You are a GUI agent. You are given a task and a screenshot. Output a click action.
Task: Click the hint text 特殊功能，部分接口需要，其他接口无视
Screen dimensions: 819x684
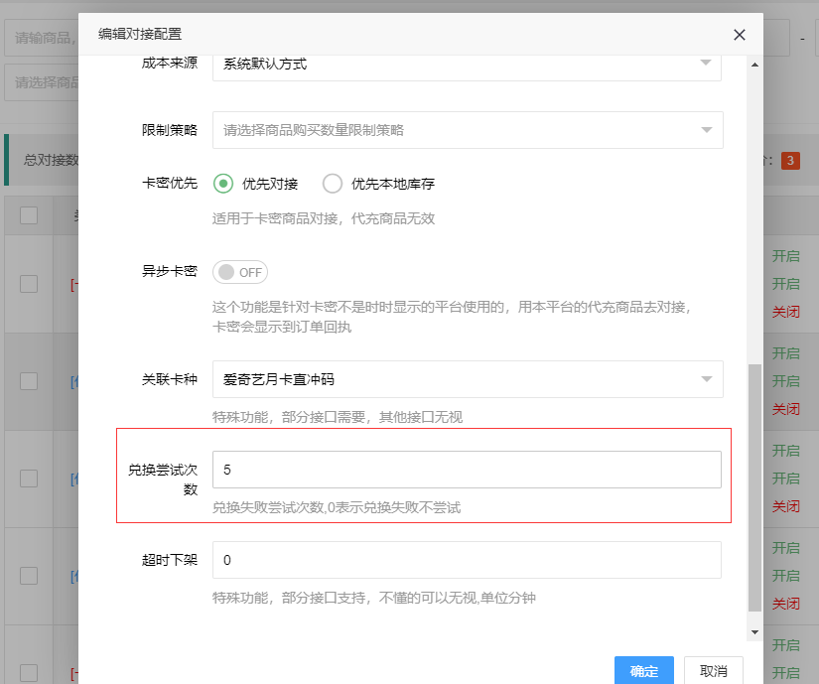338,417
